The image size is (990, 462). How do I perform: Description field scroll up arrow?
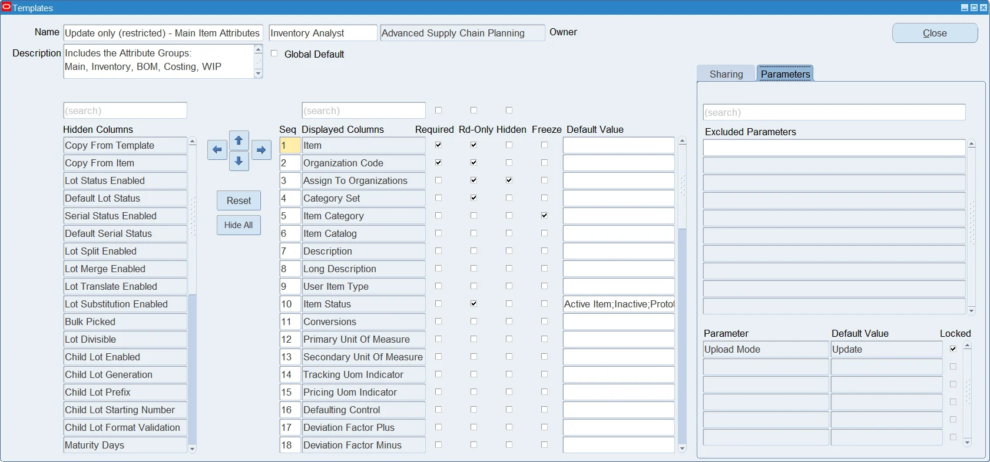click(258, 49)
